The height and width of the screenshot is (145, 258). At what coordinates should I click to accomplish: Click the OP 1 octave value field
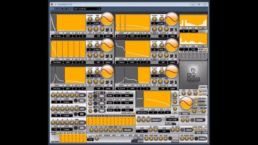click(x=90, y=23)
